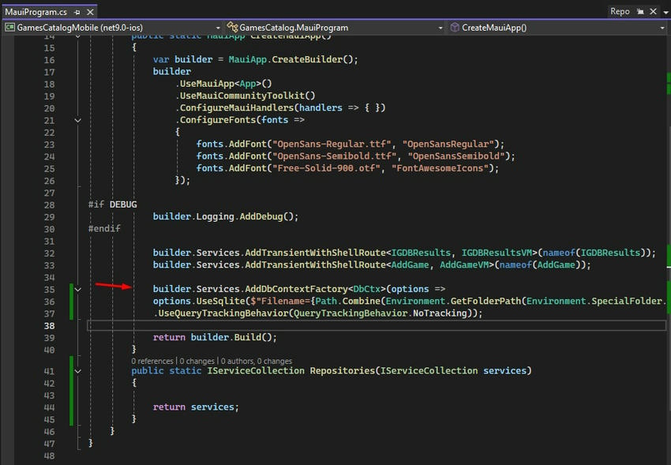Close the MauiProgram.cs tab
The image size is (671, 465).
(89, 12)
